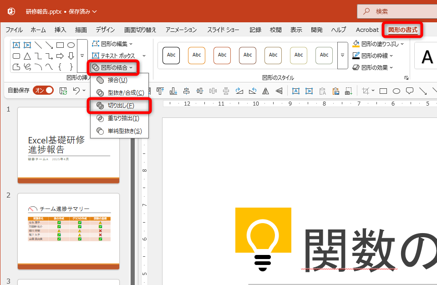Click the Undo icon
This screenshot has width=437, height=285.
76,91
